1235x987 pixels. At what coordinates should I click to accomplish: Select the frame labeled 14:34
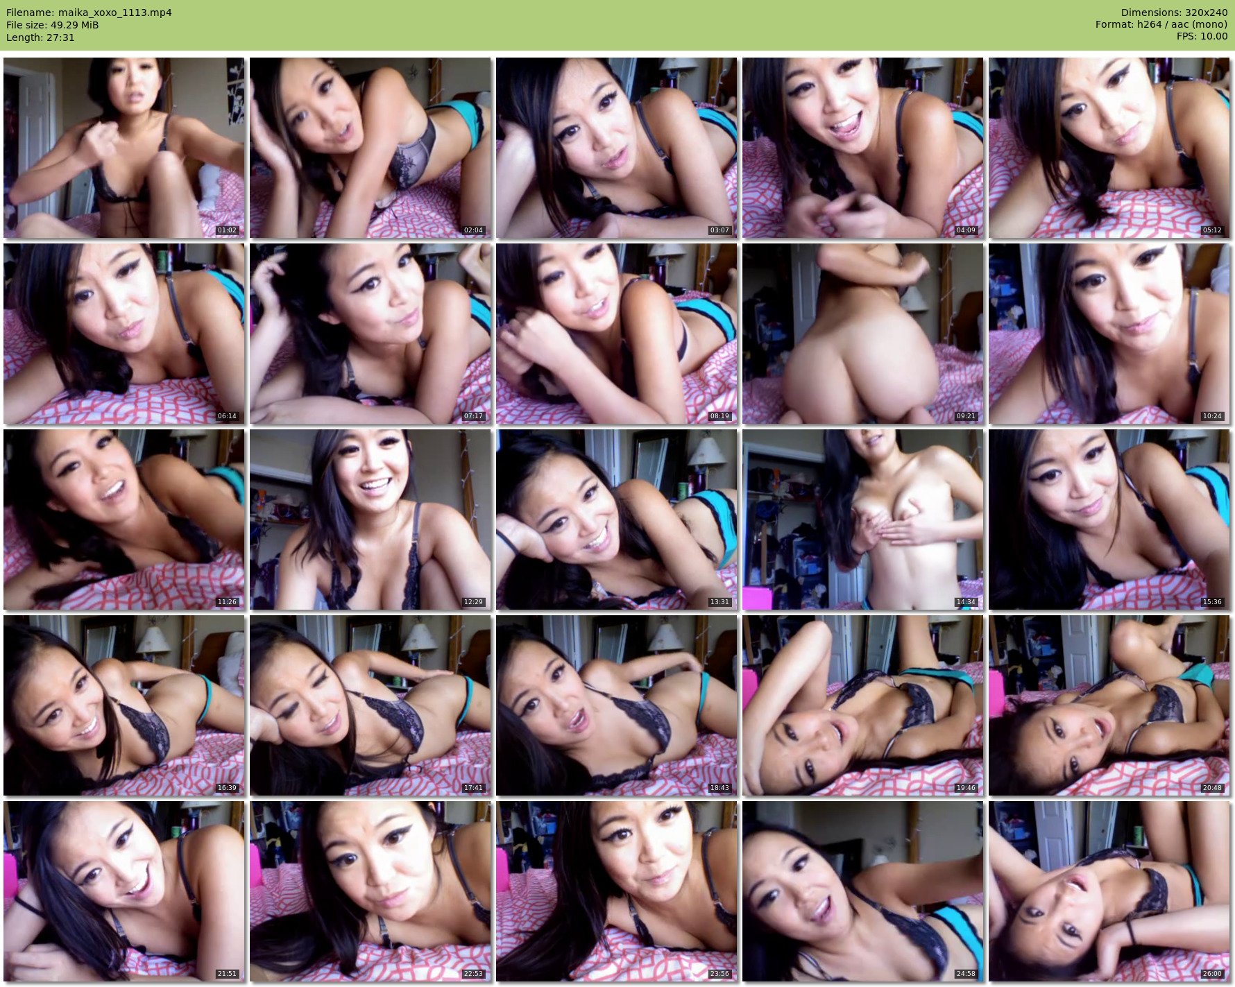[x=863, y=520]
